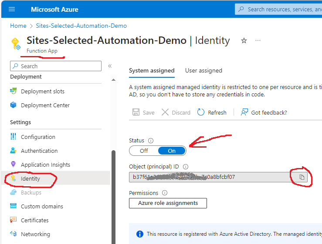
Task: Click the Custom domains www icon
Action: [14, 206]
